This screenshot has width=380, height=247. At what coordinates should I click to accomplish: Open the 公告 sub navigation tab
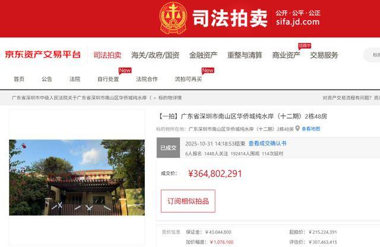point(47,79)
